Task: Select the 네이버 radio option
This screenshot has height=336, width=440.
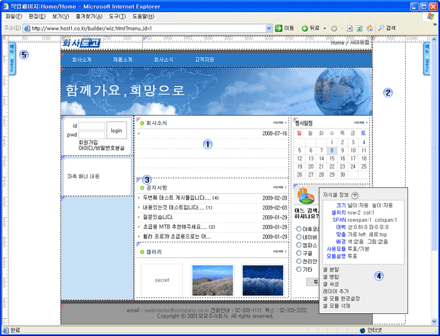Action: point(299,237)
